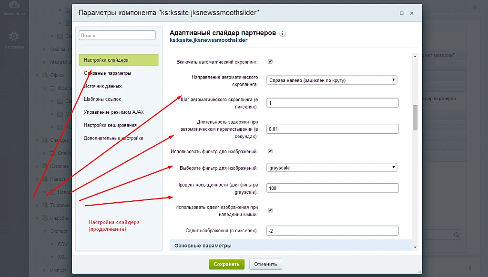Click the Поиск search field
This screenshot has width=488, height=277.
click(117, 35)
